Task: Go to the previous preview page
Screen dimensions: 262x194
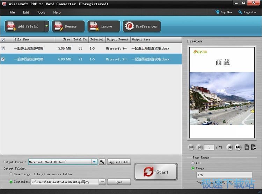Action: pyautogui.click(x=199, y=147)
